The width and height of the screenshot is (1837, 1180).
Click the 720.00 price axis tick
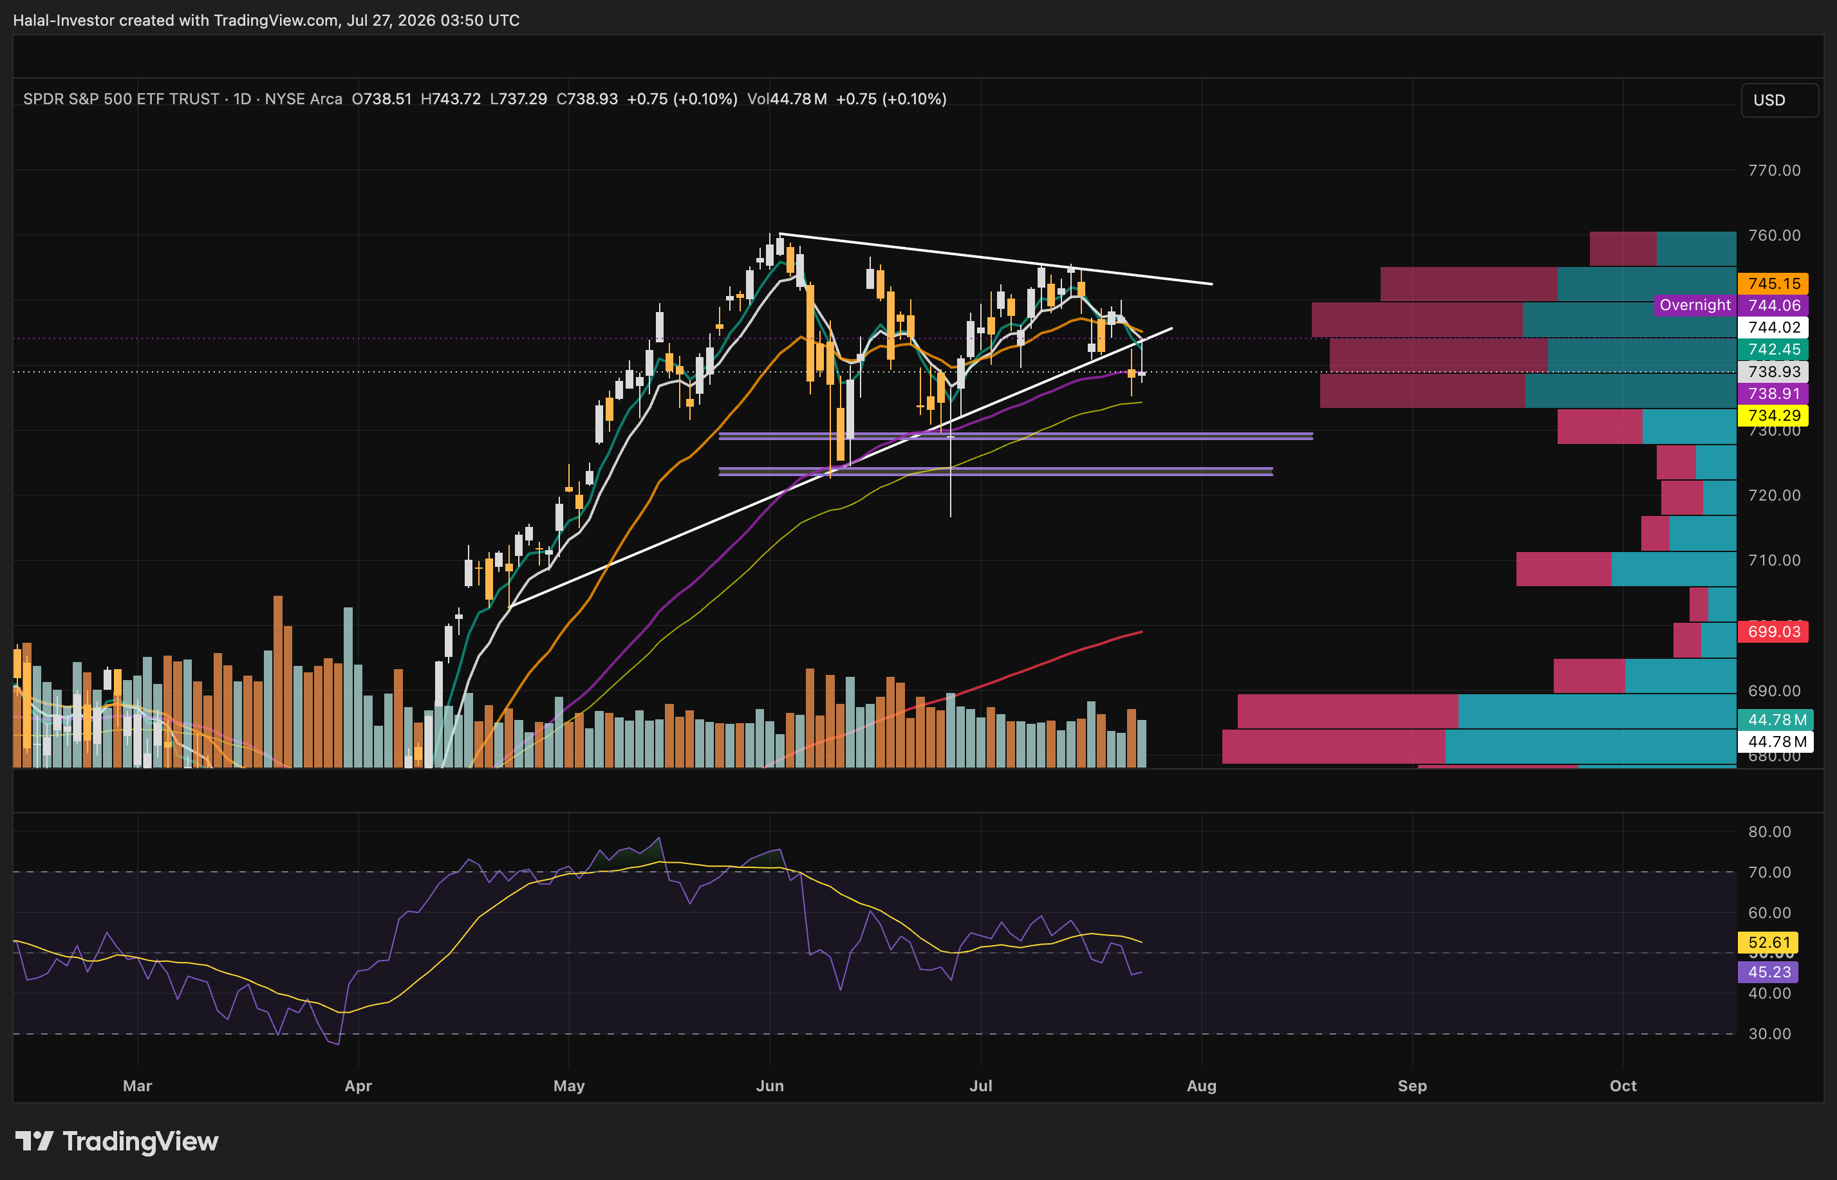tap(1774, 495)
